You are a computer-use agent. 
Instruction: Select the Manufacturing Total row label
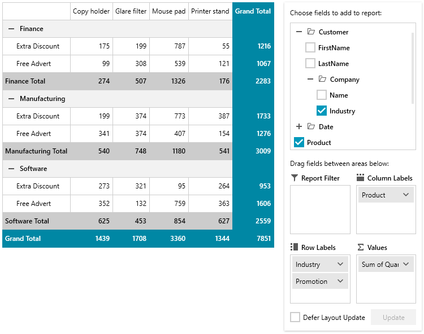[36, 151]
